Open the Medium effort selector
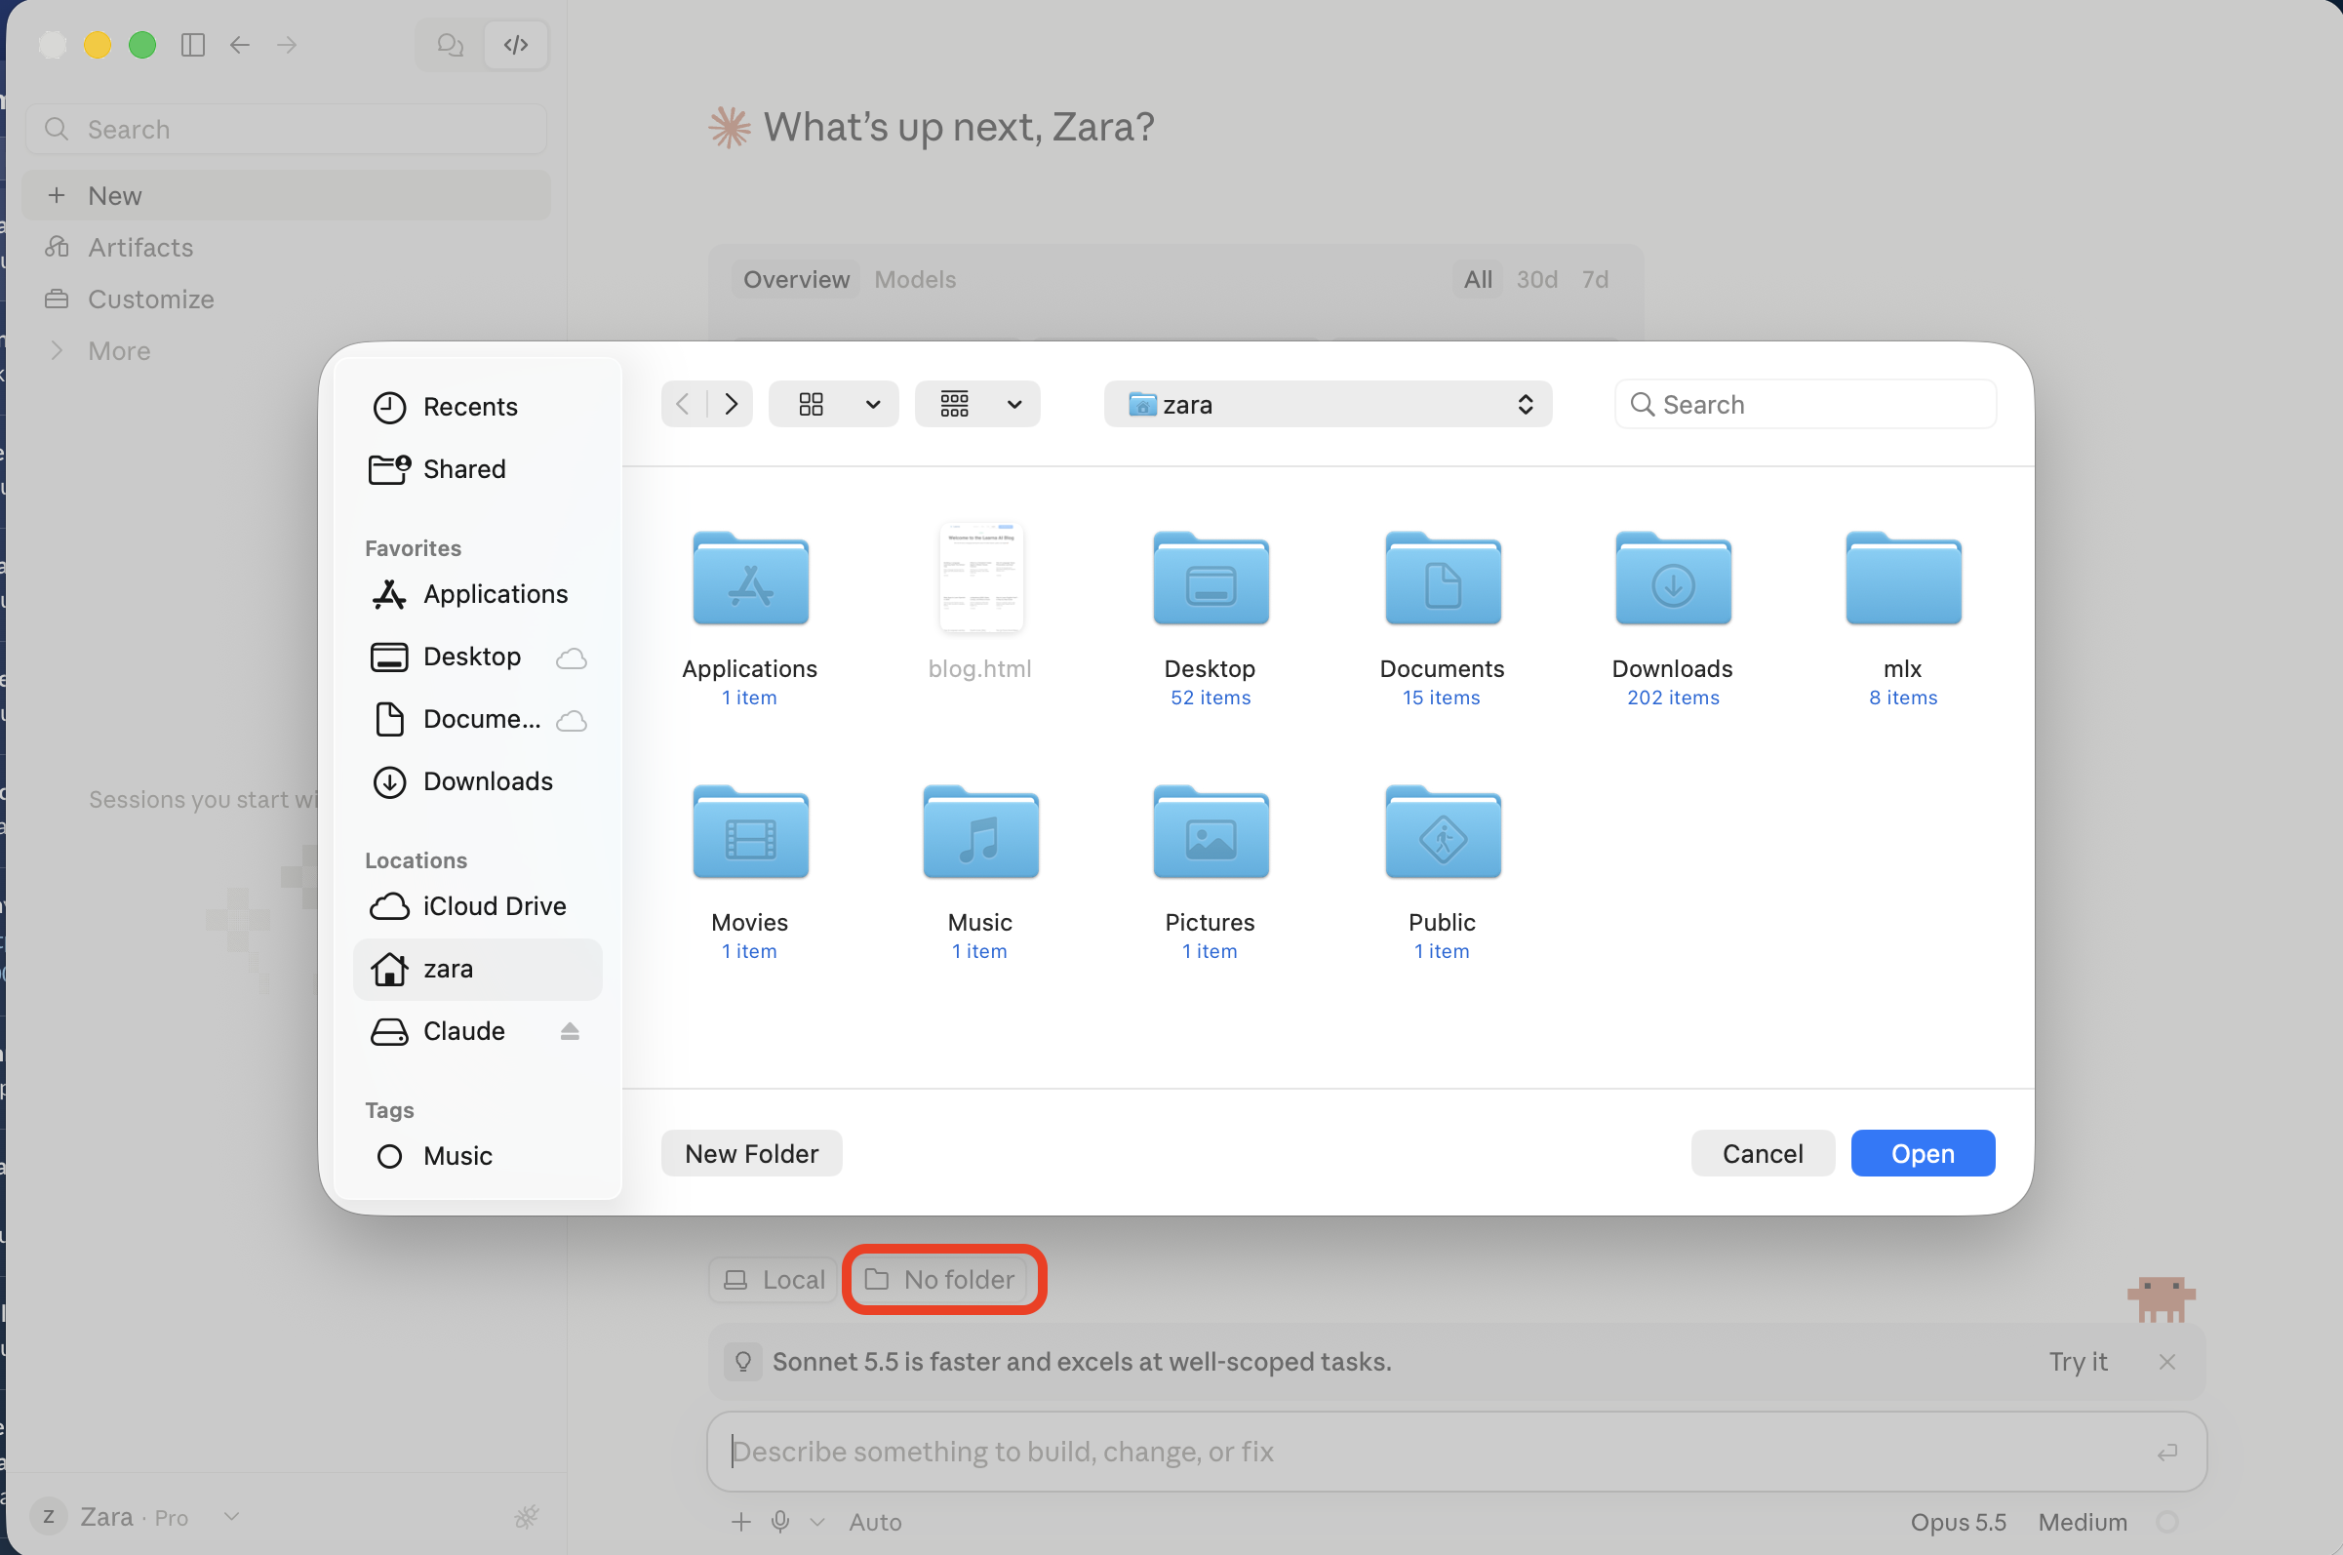The width and height of the screenshot is (2343, 1555). [x=2083, y=1521]
